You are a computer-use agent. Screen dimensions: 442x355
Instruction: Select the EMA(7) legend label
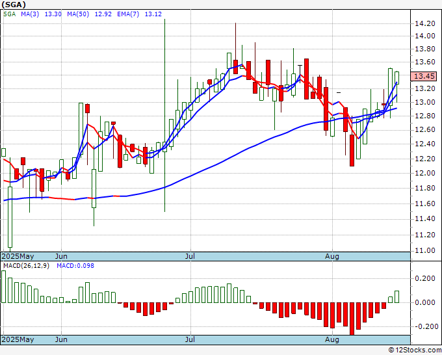128,14
